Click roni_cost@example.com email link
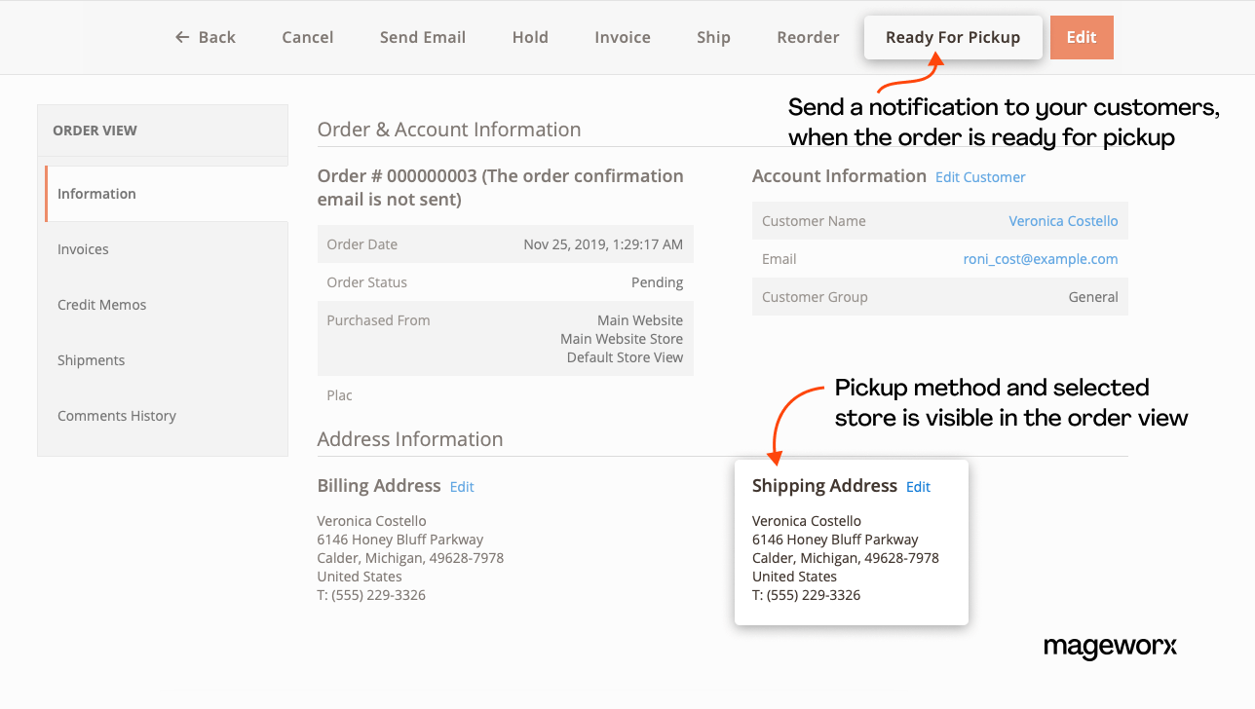 pos(1041,259)
